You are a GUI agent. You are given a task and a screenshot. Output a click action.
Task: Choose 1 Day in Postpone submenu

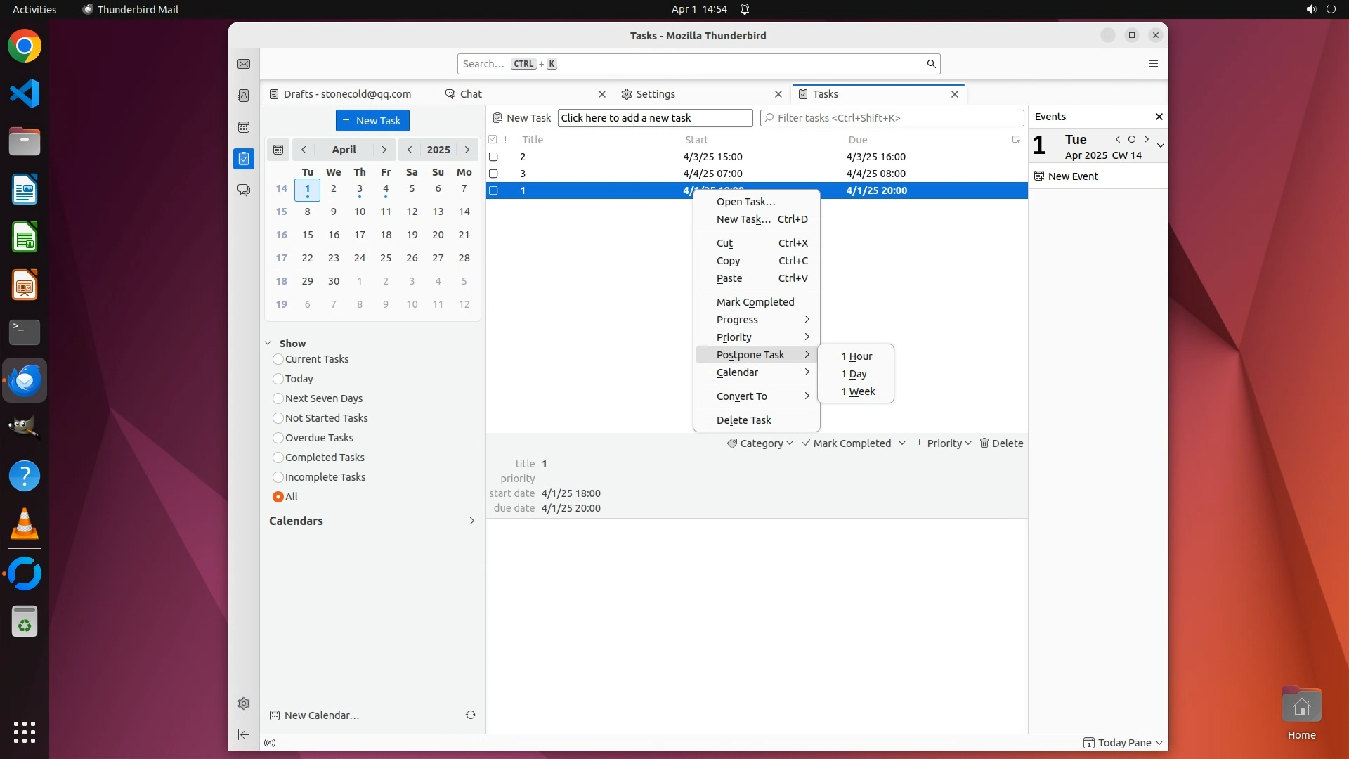click(x=854, y=374)
